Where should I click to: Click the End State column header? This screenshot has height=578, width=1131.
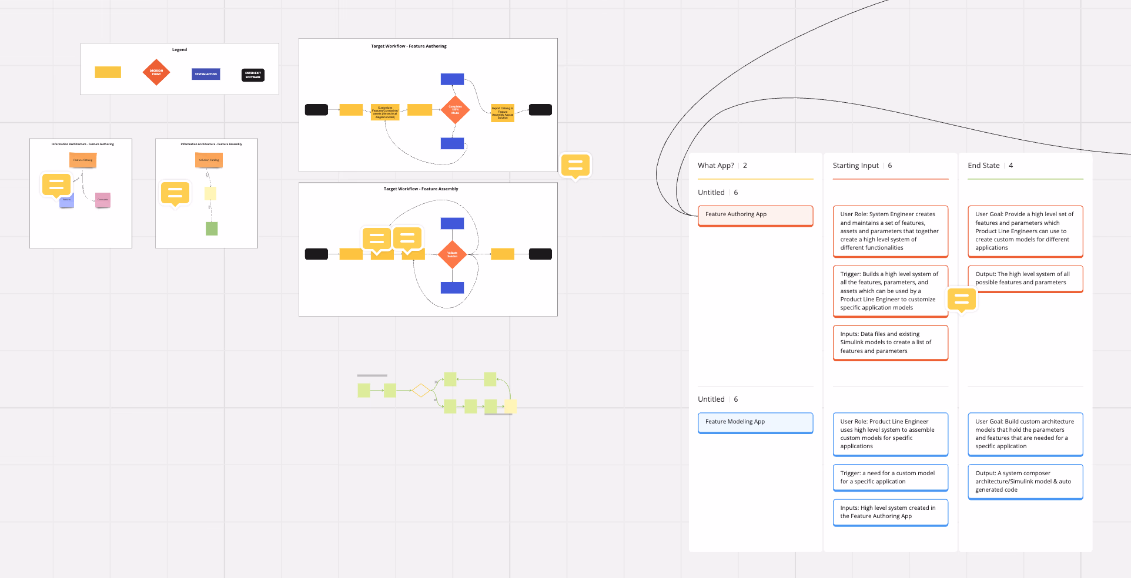(x=983, y=166)
